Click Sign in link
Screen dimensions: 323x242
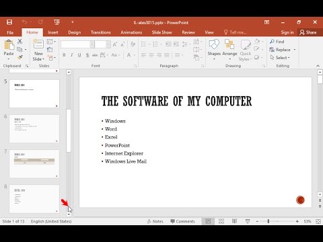pos(287,32)
